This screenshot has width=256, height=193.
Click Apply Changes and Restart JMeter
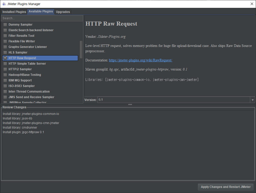[226, 187]
